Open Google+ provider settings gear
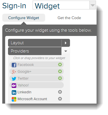This screenshot has height=115, width=108. click(x=60, y=71)
